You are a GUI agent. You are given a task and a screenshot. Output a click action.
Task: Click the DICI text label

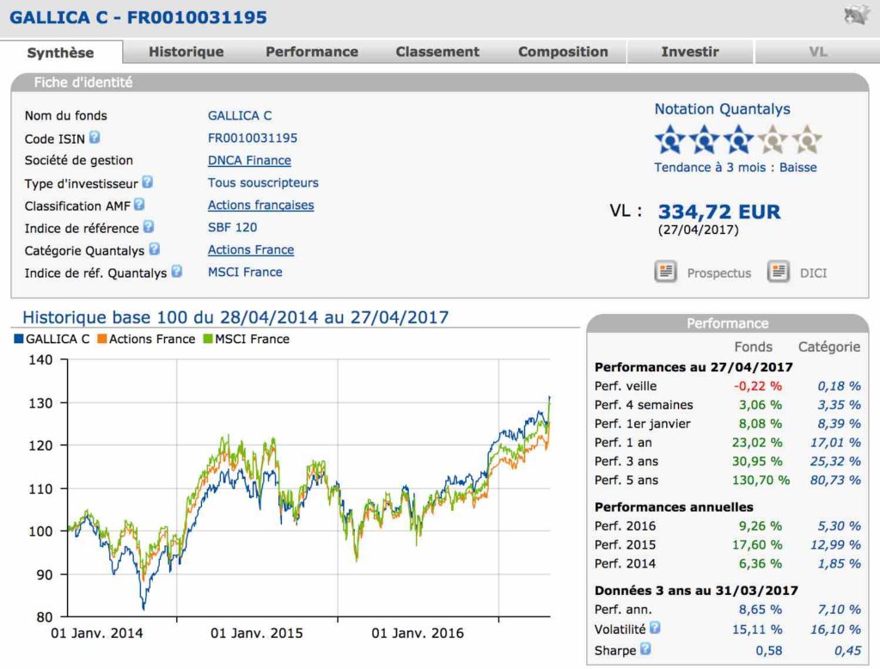[x=813, y=273]
